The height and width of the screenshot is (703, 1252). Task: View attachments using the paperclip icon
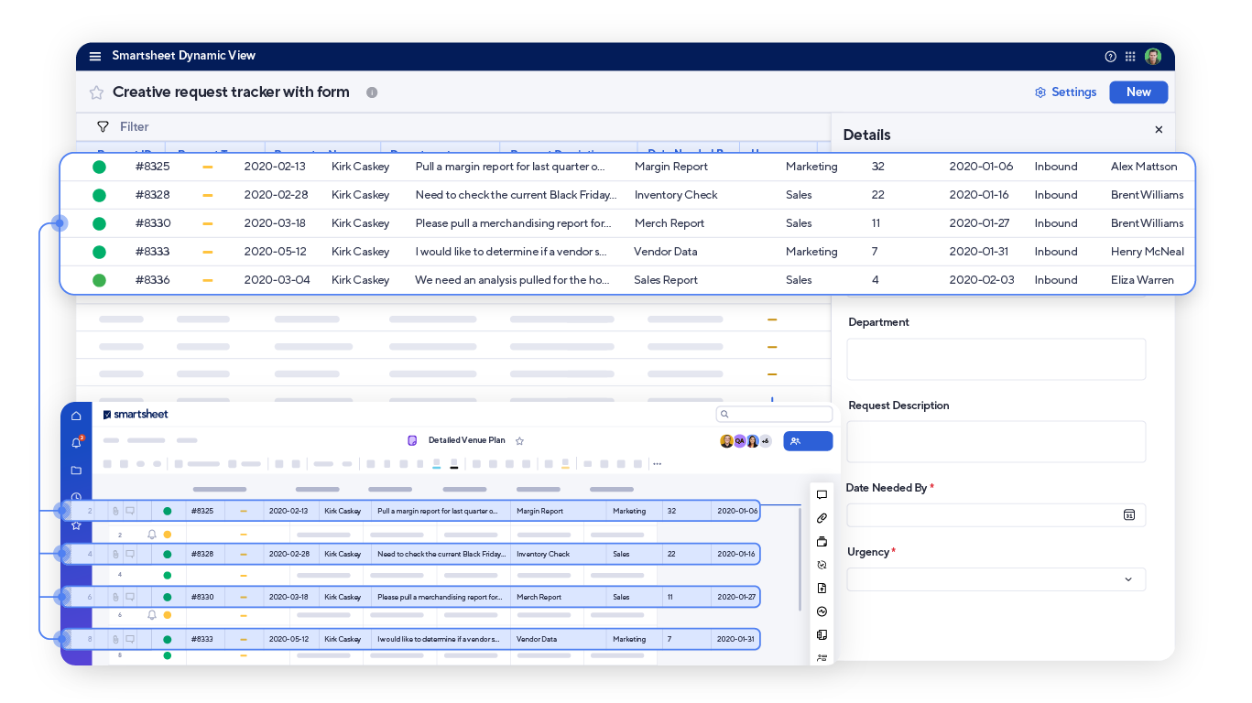822,518
